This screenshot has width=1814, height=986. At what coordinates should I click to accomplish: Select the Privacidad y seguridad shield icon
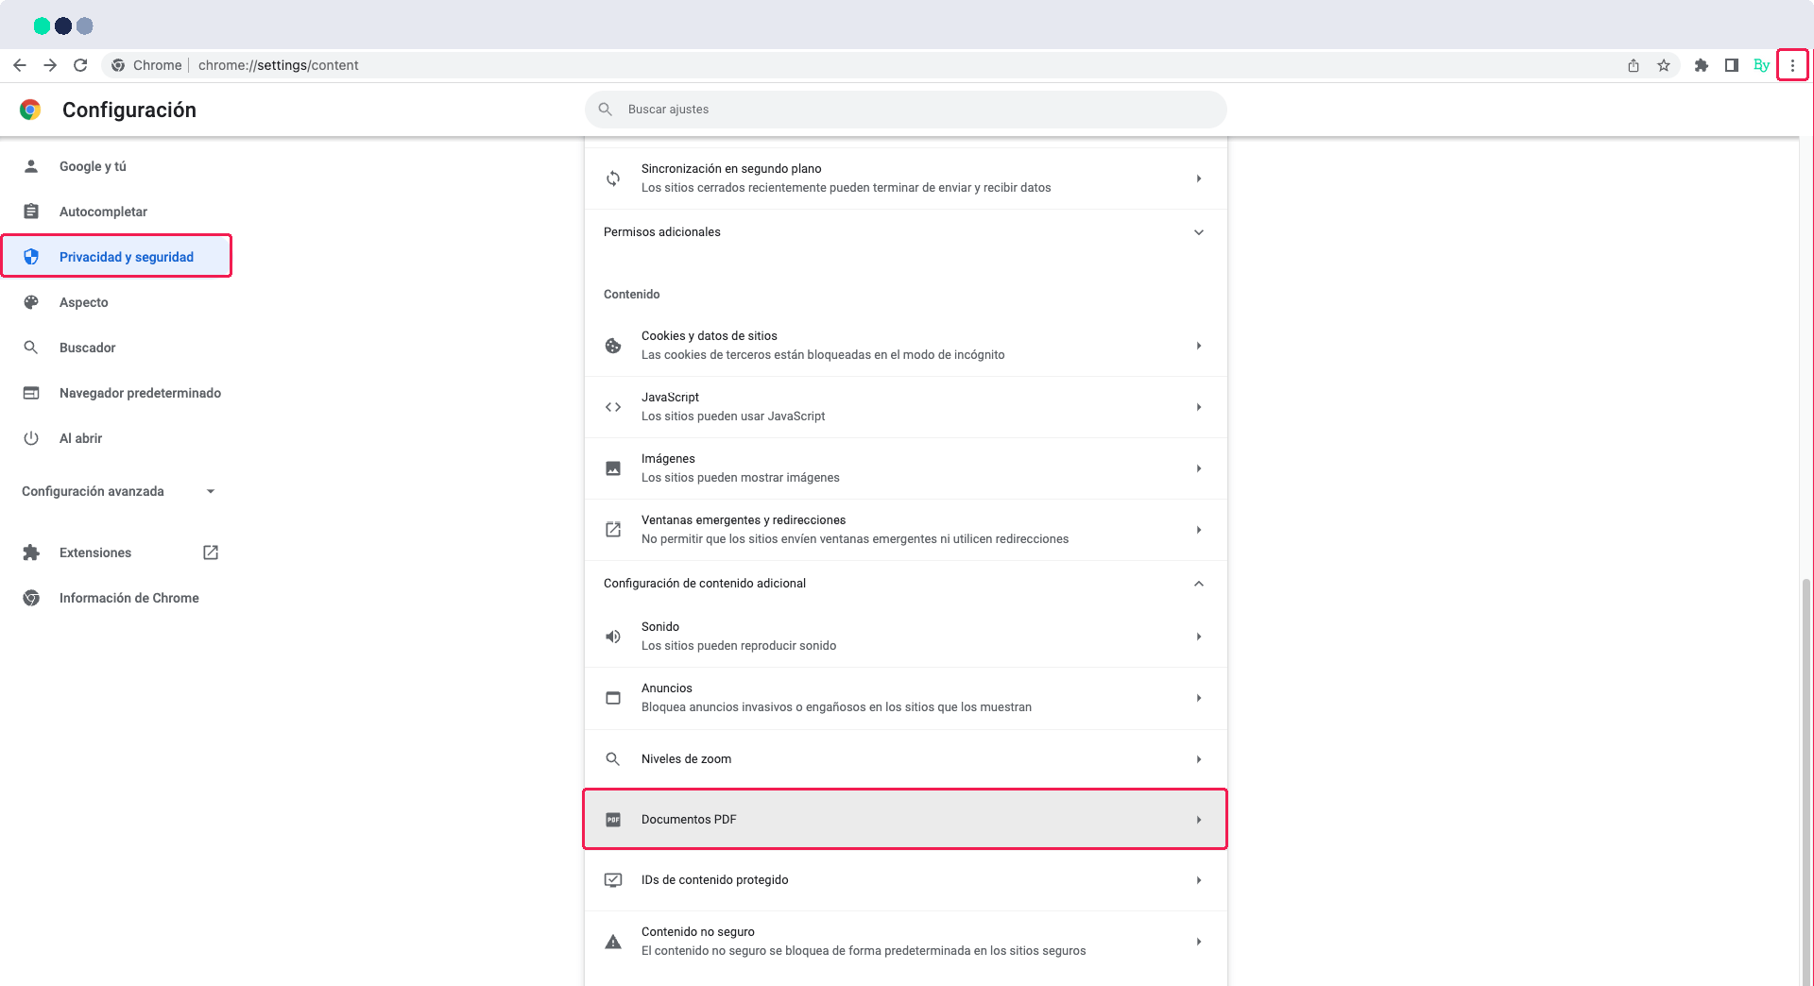[x=32, y=256]
